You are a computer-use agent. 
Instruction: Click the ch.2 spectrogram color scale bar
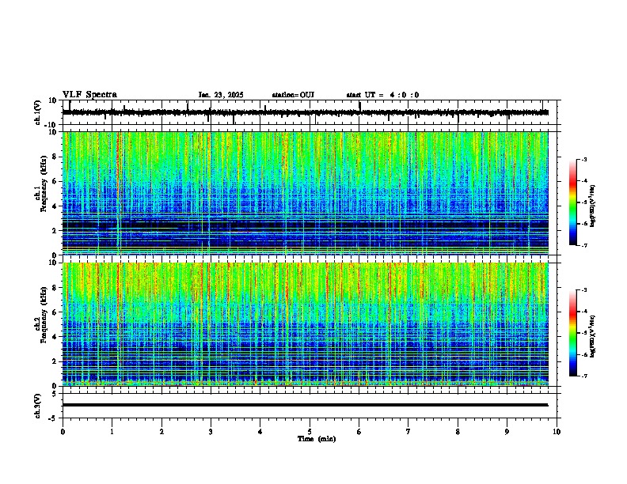572,333
